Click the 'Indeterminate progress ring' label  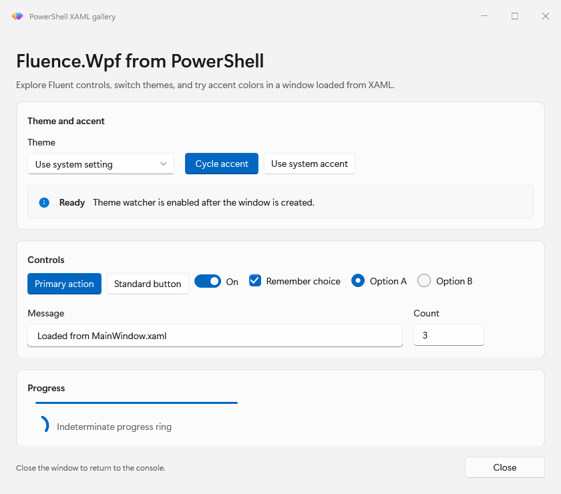(114, 427)
